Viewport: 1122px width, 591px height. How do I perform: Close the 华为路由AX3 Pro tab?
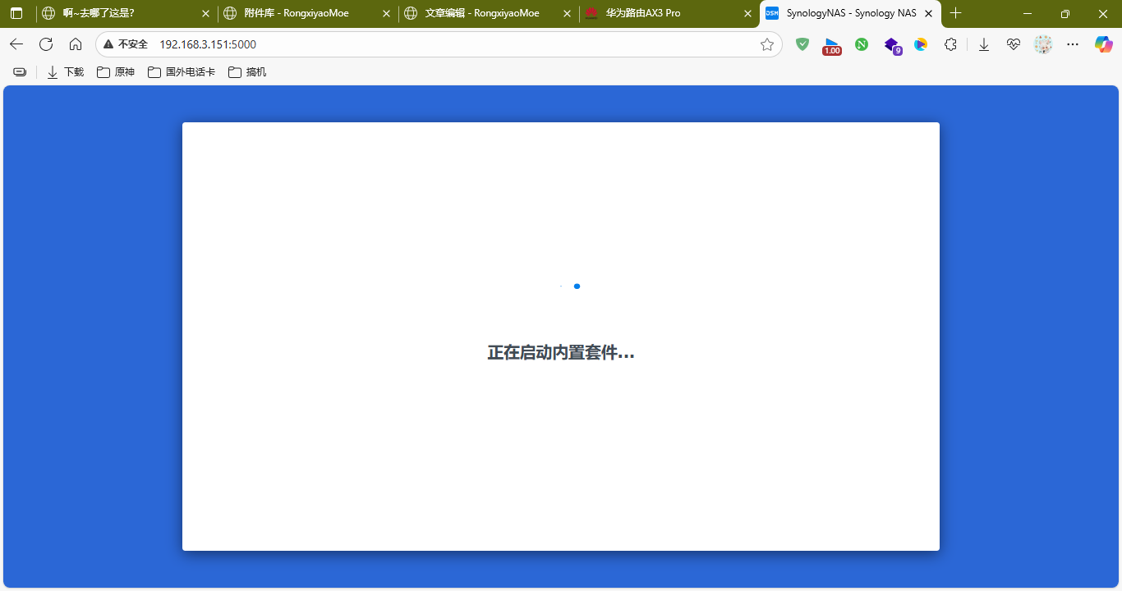(x=747, y=13)
